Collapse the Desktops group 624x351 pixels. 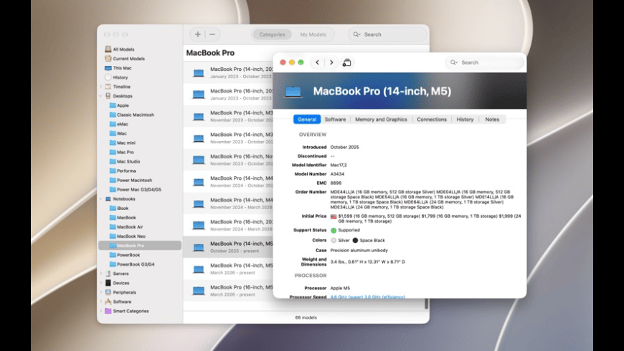click(x=100, y=96)
